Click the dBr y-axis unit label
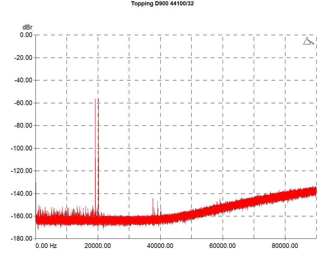 click(x=27, y=27)
